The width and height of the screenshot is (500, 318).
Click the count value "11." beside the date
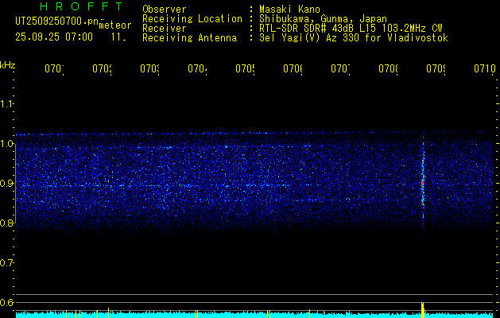coord(118,37)
